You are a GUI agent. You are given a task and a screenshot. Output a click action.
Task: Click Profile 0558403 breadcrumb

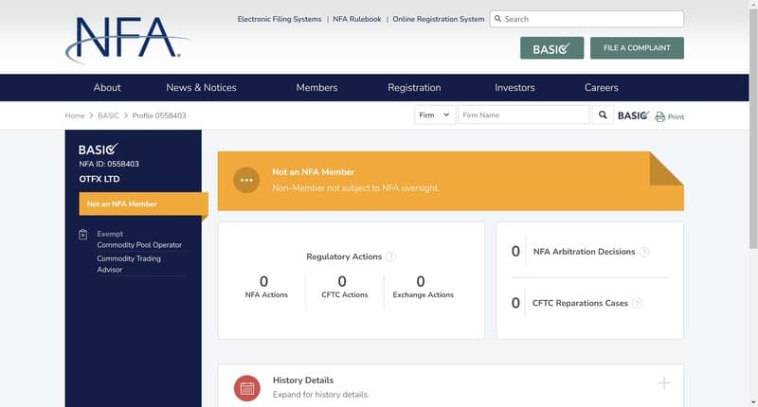coord(159,115)
